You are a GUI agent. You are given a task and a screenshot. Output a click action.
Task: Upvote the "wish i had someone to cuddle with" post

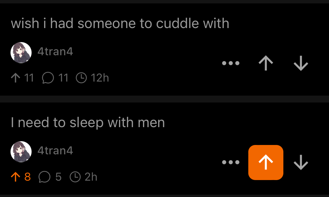(266, 63)
